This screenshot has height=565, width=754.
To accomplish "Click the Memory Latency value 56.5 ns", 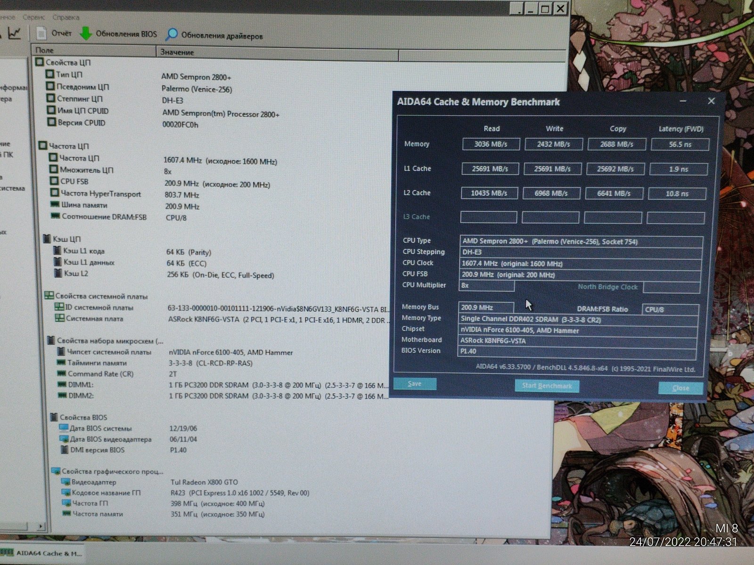I will 680,145.
